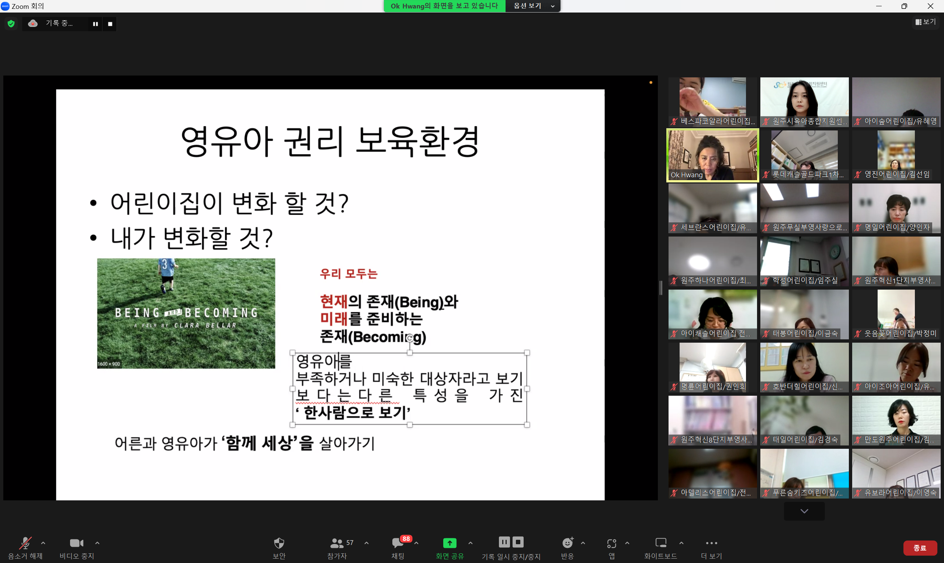Image resolution: width=944 pixels, height=563 pixels.
Task: Select the 유보라어린이집/이영숙 video tile
Action: pos(896,474)
